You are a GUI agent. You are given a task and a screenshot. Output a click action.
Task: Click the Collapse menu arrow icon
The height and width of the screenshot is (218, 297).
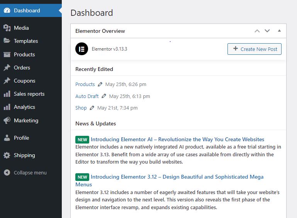tap(7, 172)
